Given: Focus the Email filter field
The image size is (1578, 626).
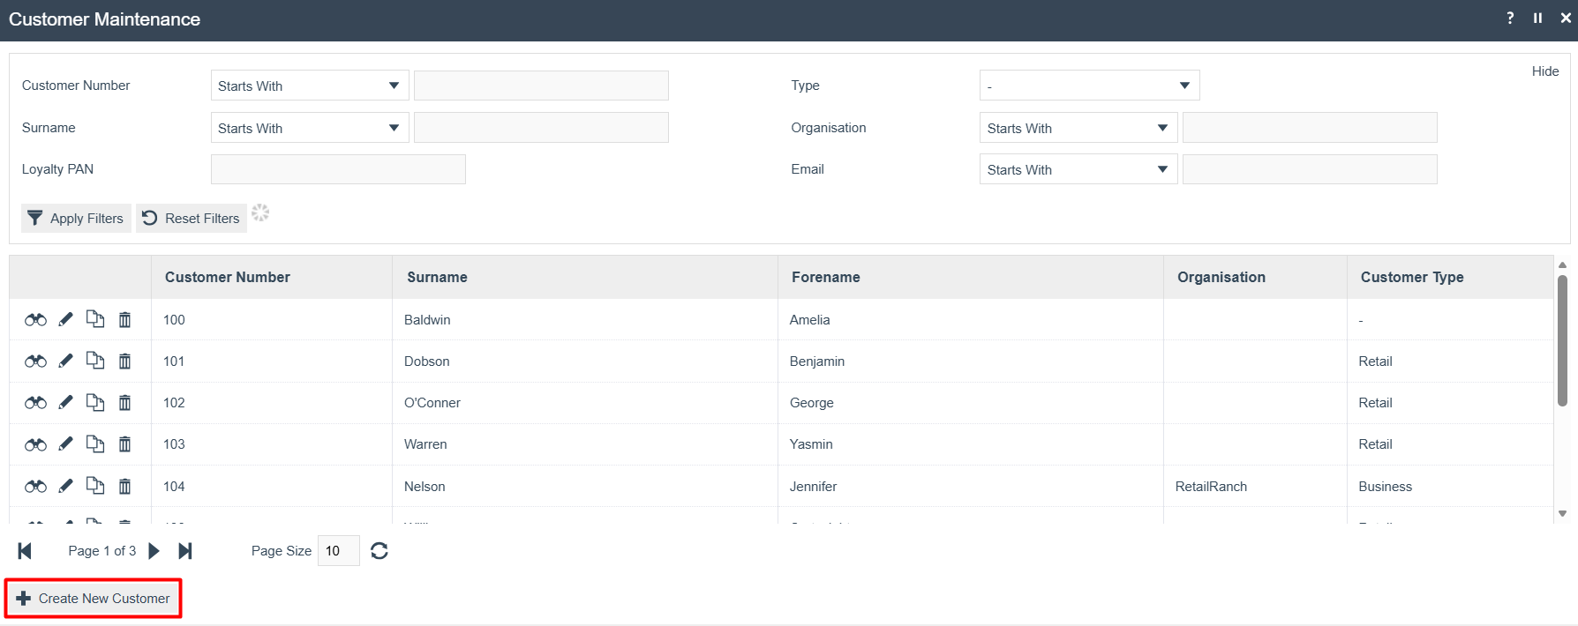Looking at the screenshot, I should tap(1310, 169).
